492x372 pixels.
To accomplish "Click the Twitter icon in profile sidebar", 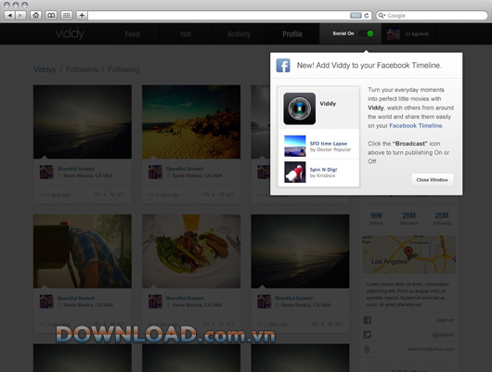I will [367, 334].
